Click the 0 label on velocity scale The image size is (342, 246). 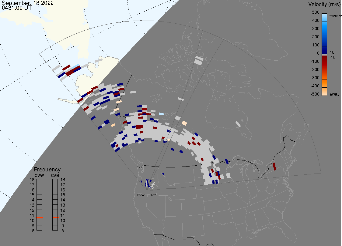point(318,53)
